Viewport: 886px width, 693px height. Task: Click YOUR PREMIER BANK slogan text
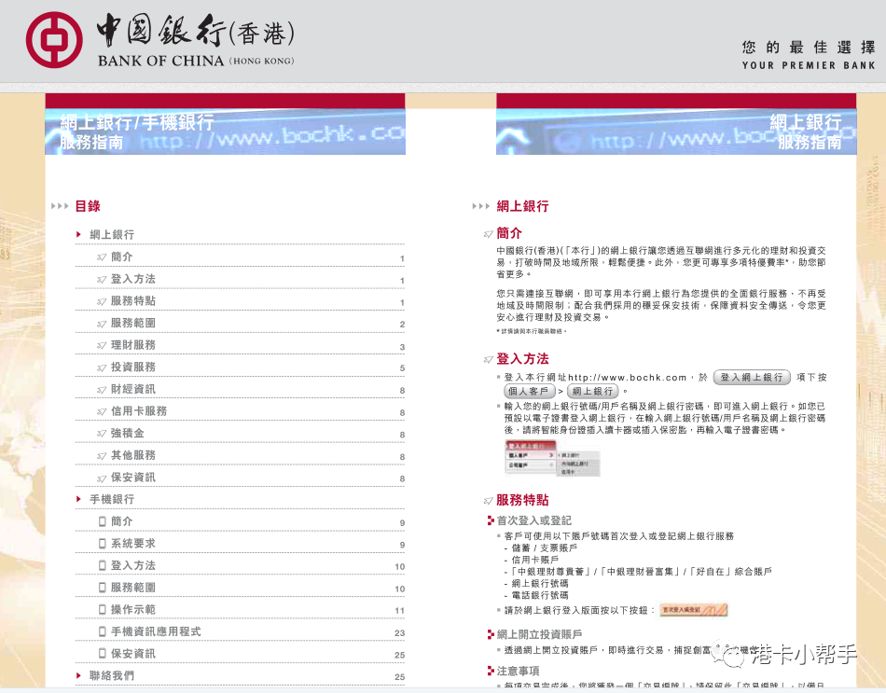coord(809,65)
